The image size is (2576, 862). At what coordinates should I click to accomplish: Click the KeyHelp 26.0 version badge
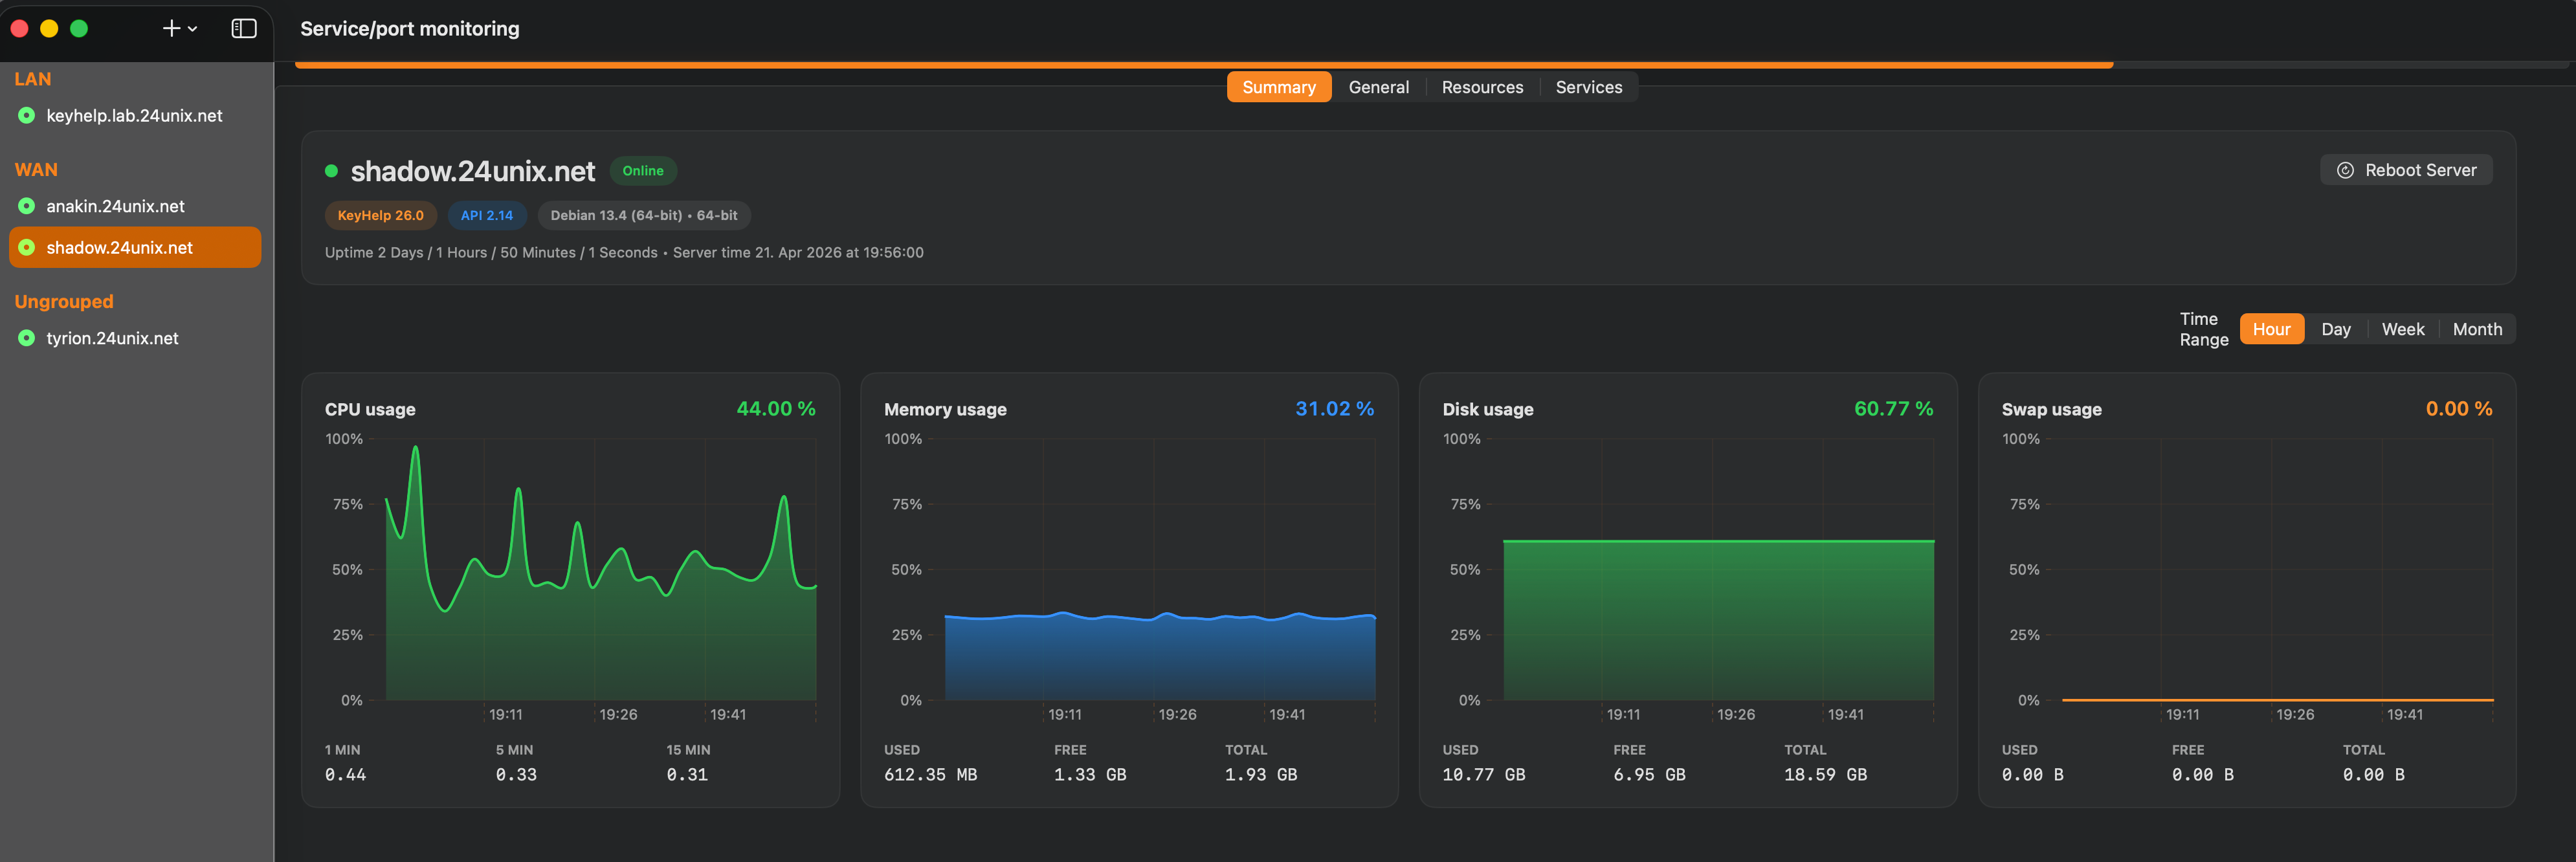click(380, 215)
